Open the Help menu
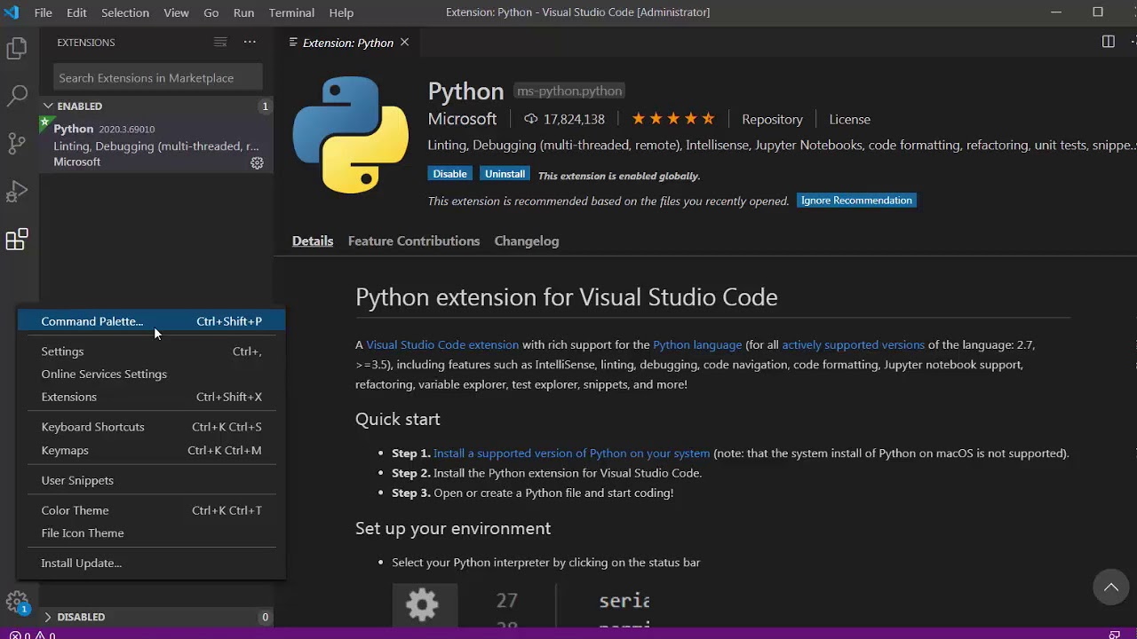Viewport: 1137px width, 639px height. 341,12
